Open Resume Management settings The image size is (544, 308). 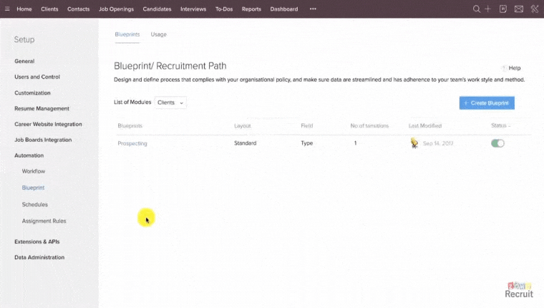click(x=42, y=108)
